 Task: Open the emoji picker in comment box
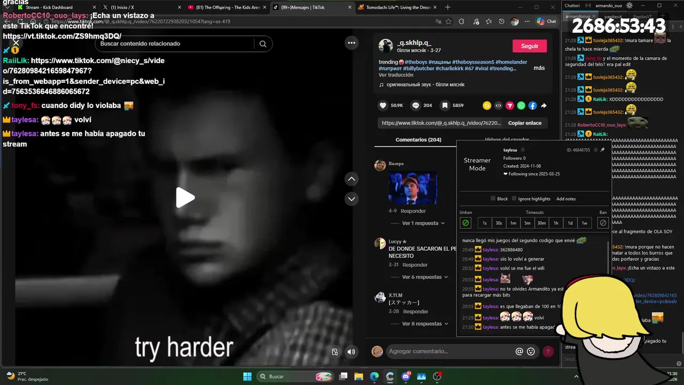coord(531,351)
